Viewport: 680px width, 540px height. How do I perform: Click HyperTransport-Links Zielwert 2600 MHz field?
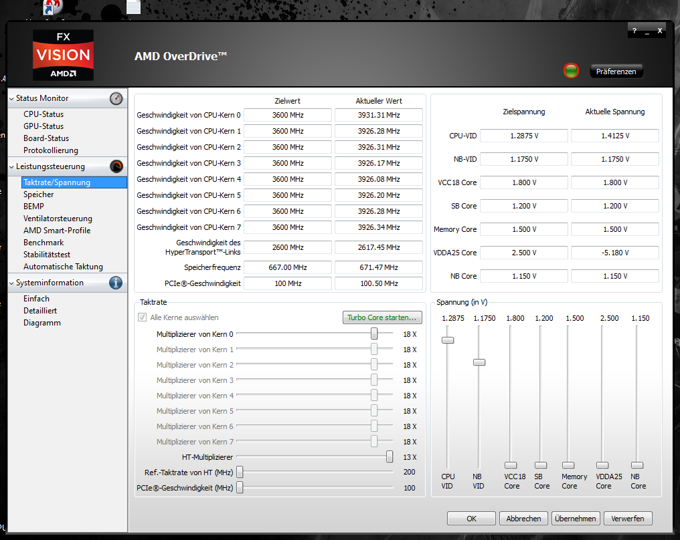coord(288,247)
